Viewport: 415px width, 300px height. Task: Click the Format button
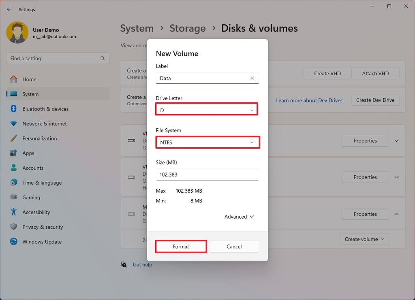(x=181, y=246)
